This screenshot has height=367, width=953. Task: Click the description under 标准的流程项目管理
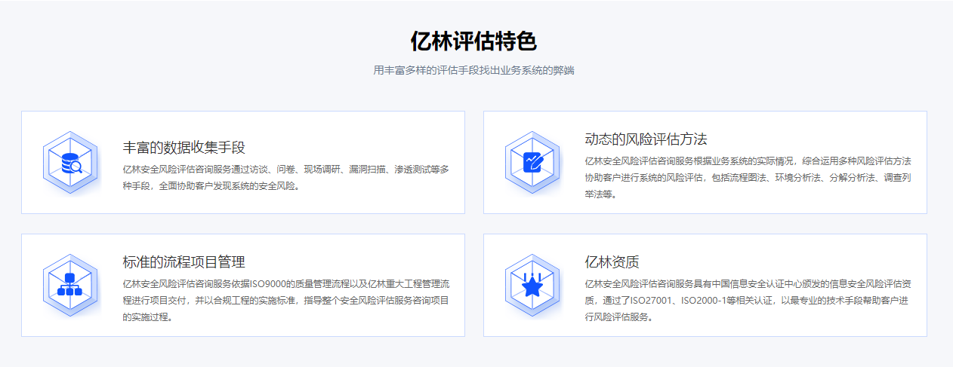pyautogui.click(x=285, y=300)
